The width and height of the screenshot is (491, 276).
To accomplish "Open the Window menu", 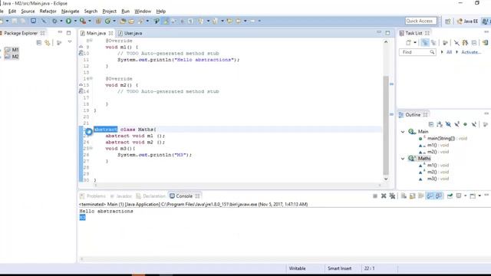I will coord(143,11).
